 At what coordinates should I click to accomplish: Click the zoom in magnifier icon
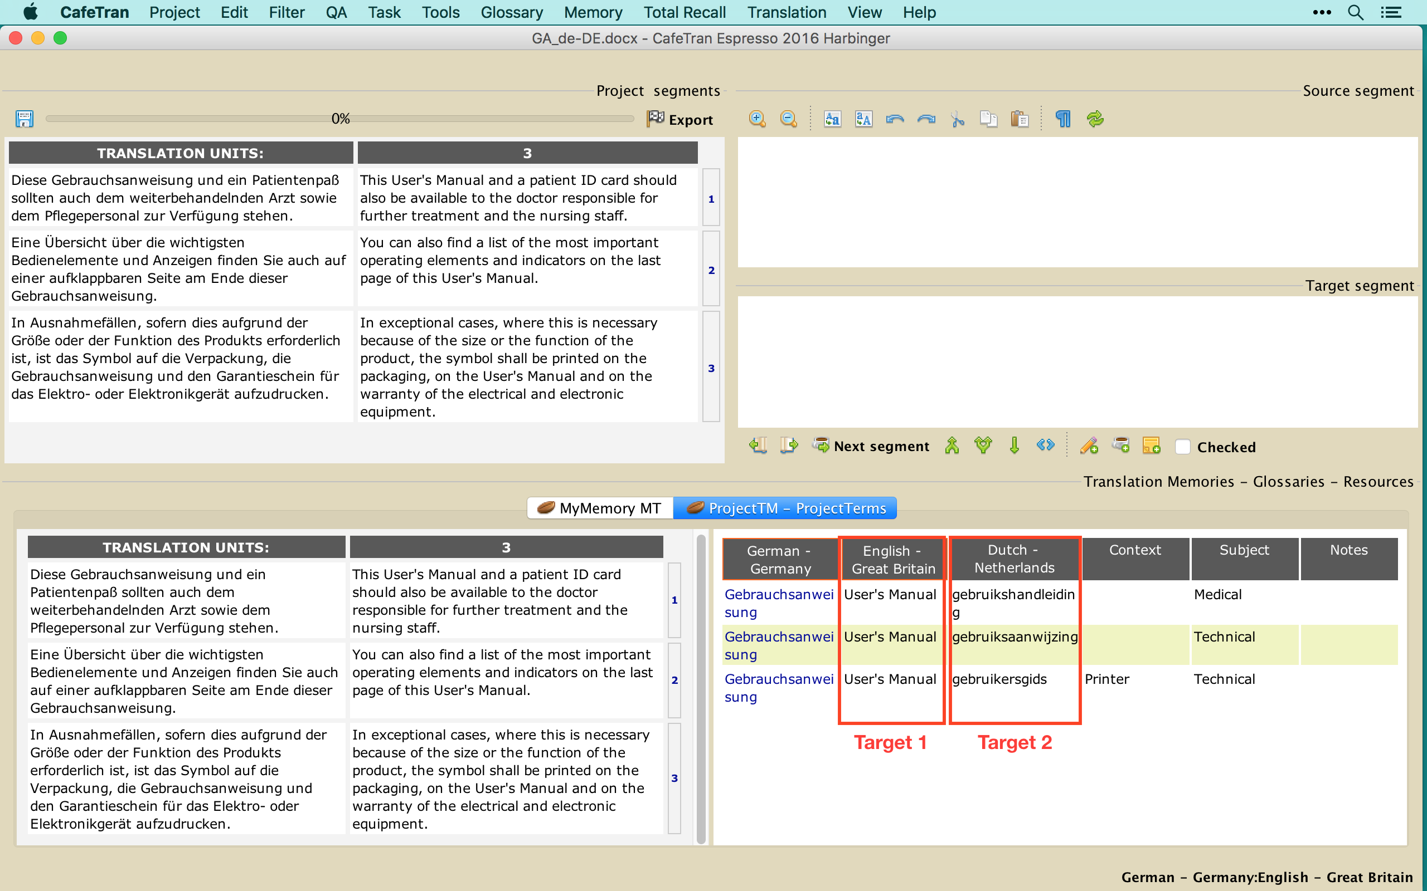click(757, 119)
